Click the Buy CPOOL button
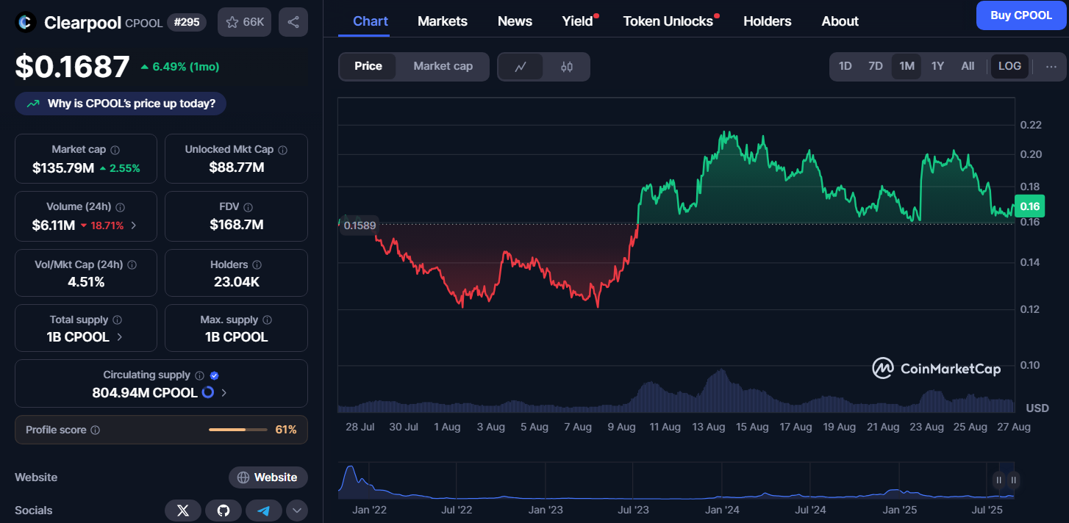This screenshot has width=1069, height=523. [x=1021, y=15]
